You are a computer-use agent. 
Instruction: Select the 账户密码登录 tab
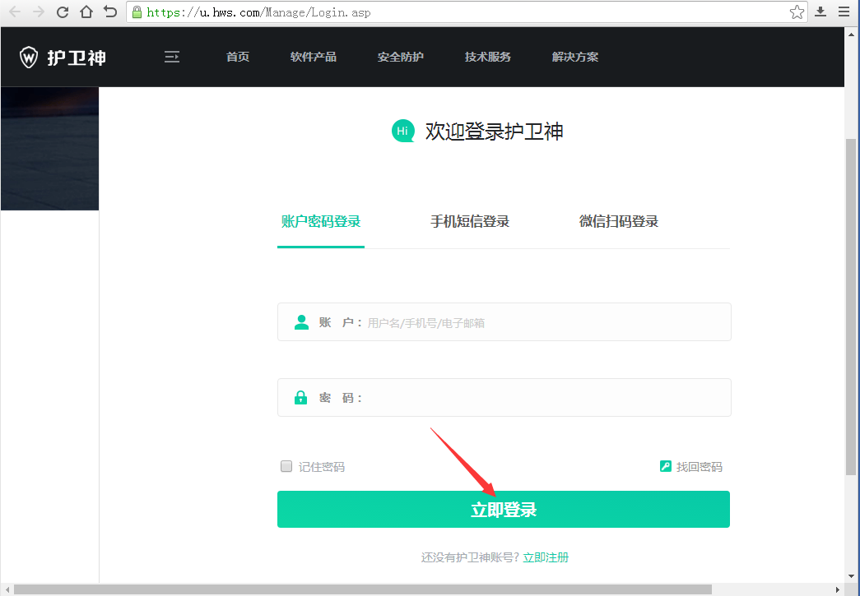coord(321,222)
